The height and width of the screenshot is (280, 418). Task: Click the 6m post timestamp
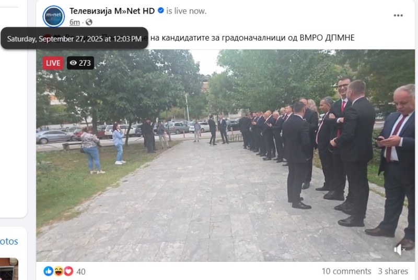coord(75,22)
